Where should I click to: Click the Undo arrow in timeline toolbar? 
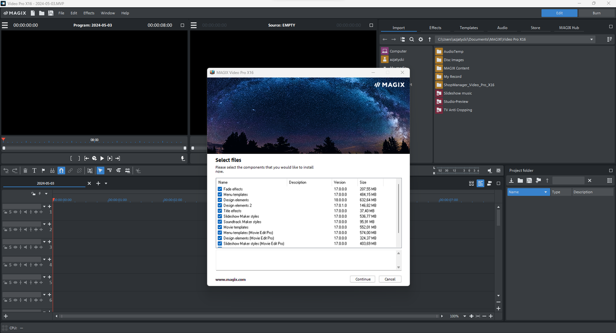coord(6,171)
